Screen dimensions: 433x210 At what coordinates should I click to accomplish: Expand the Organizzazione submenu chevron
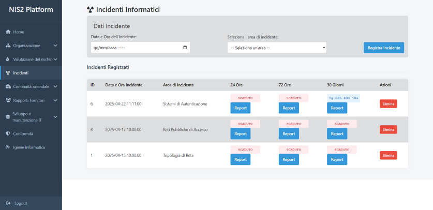[55, 46]
